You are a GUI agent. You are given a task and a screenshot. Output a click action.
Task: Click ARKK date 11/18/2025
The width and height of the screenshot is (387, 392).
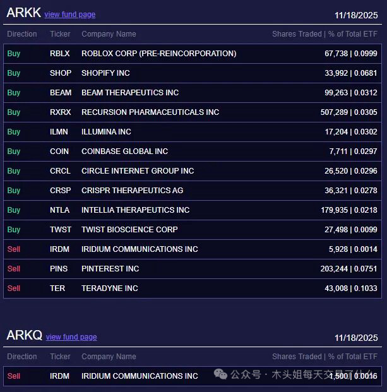pos(356,16)
